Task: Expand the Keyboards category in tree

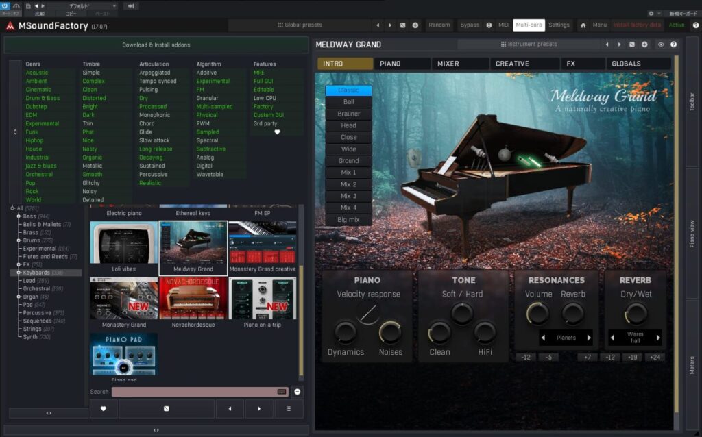Action: [19, 273]
